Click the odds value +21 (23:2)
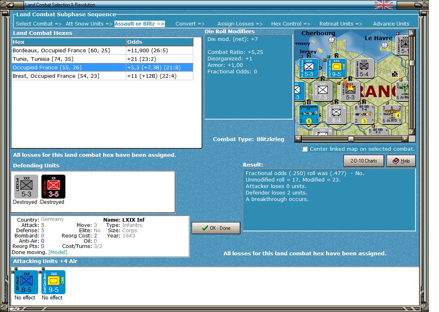 142,59
